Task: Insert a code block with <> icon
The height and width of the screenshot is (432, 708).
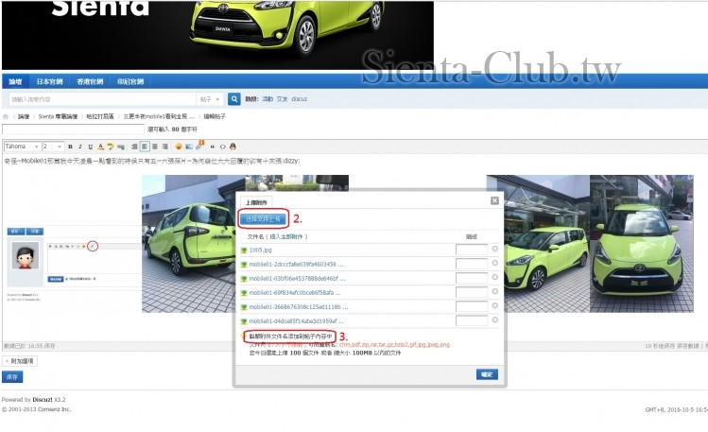Action: coord(223,147)
